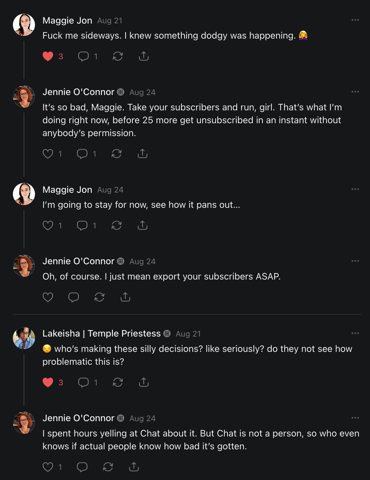Restack Maggie's "Fuck me sideways" comment
370x480 pixels.
(118, 56)
